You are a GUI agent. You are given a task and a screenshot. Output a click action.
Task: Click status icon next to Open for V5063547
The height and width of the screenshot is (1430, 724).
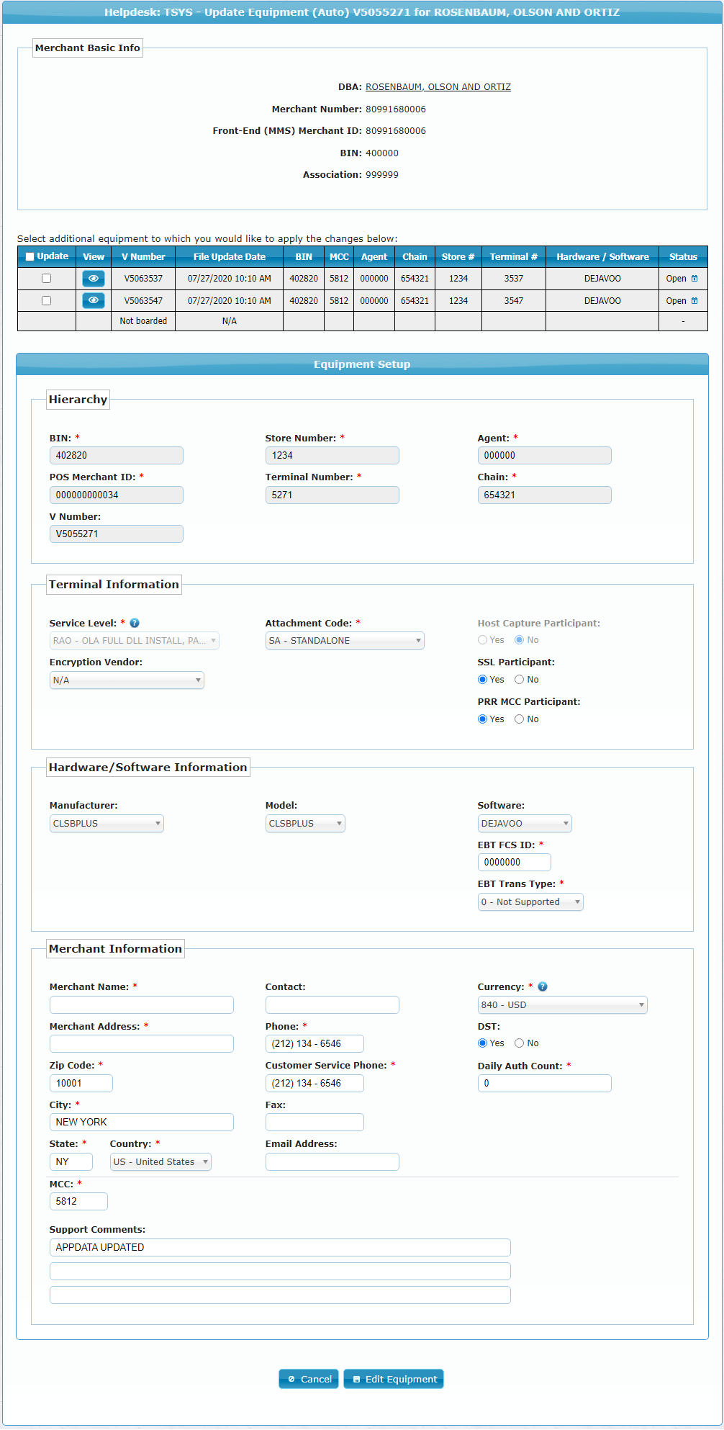click(694, 300)
